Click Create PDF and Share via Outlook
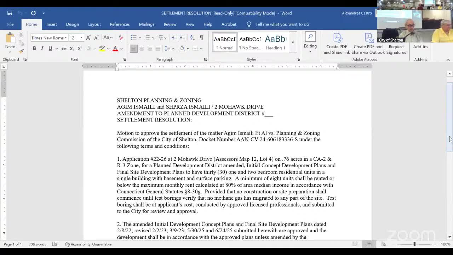Image resolution: width=453 pixels, height=255 pixels. pyautogui.click(x=368, y=44)
